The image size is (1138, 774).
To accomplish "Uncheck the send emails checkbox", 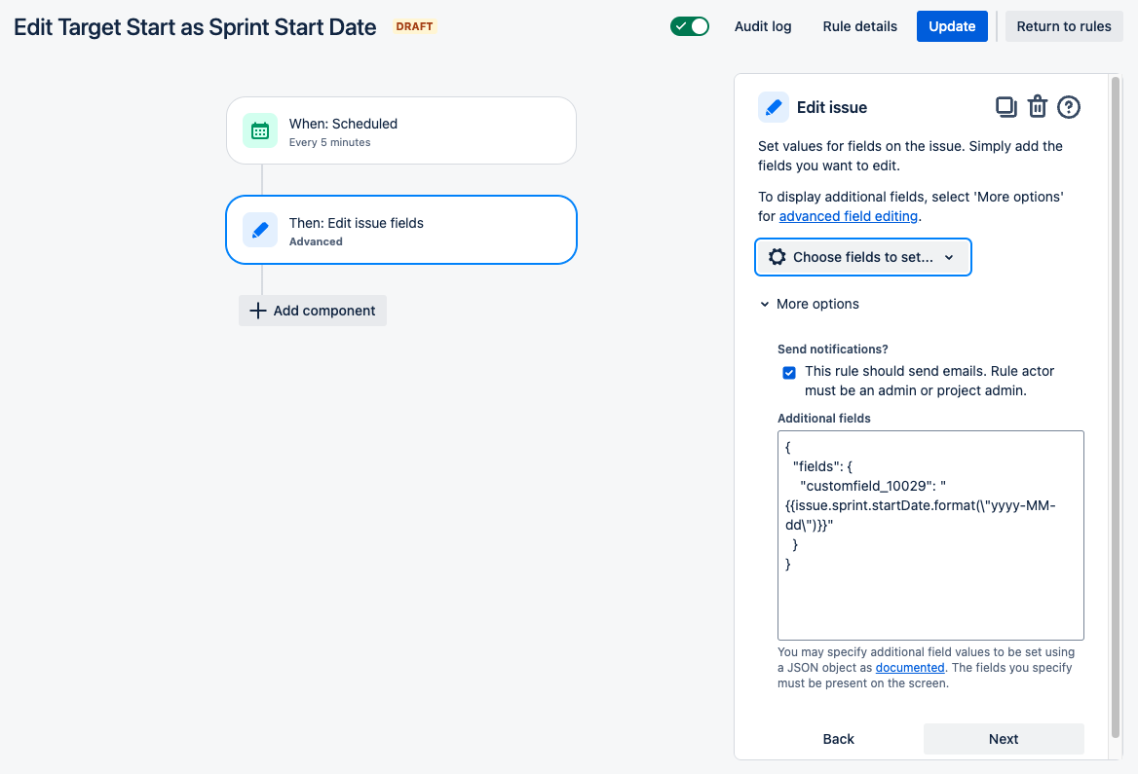I will click(x=789, y=373).
